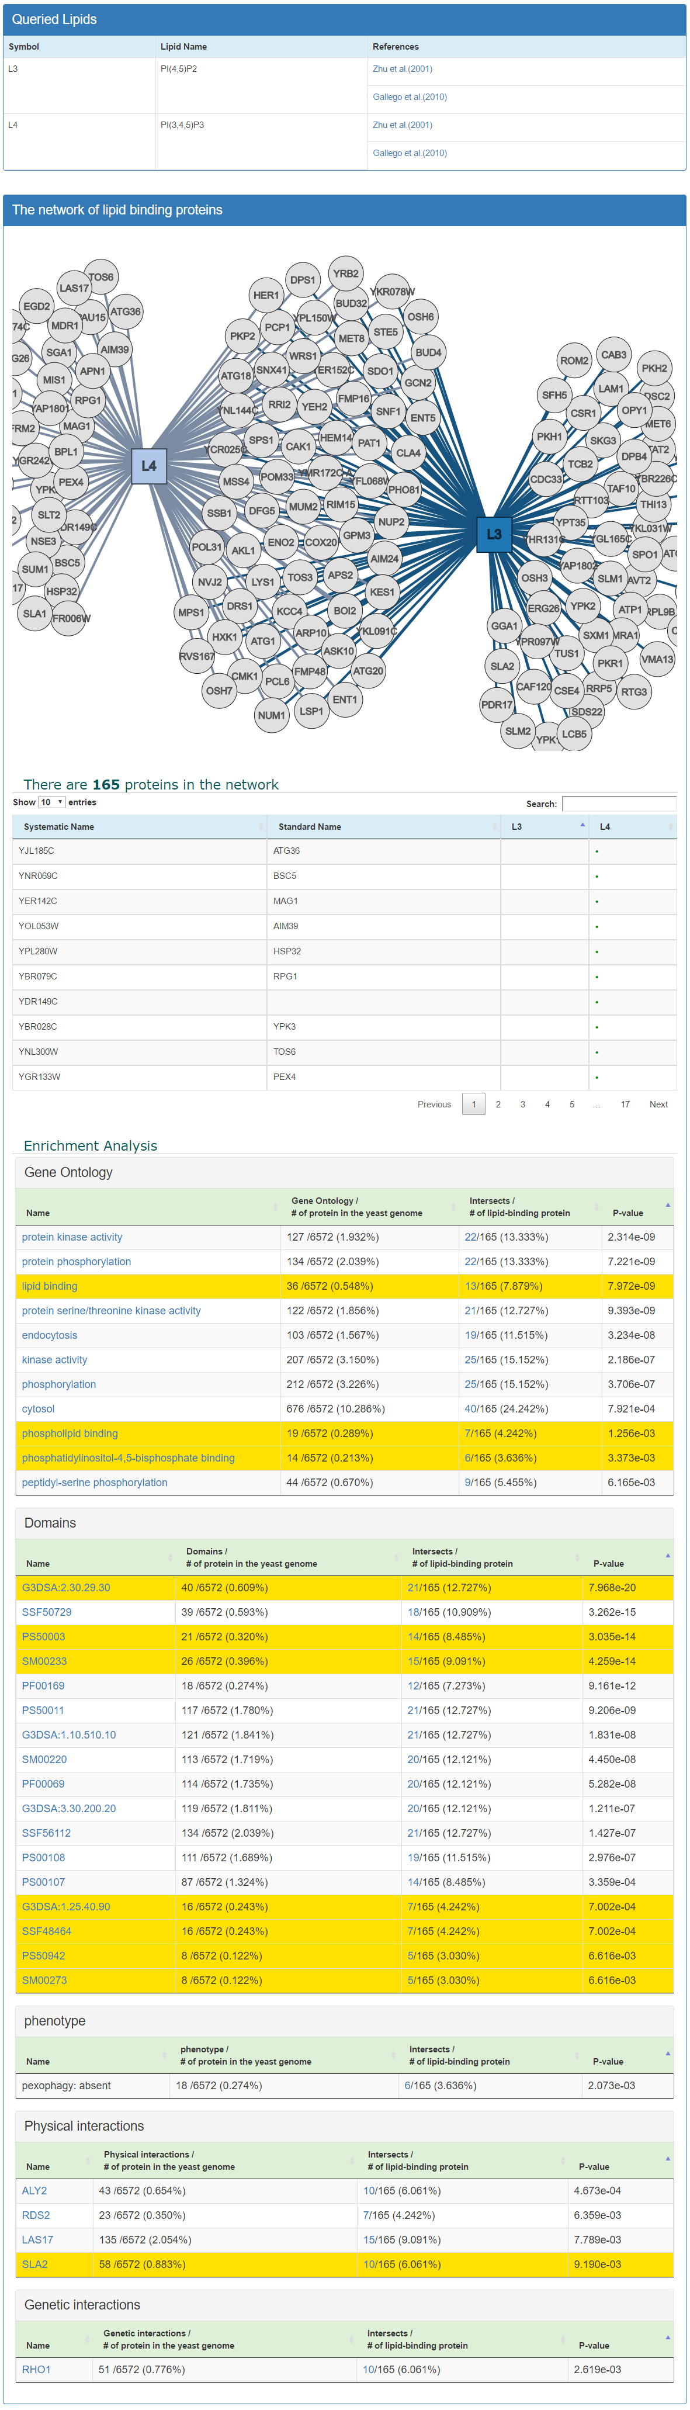Open Gallego et al.(2010) reference for PI(3,4,5)P3
Screen dimensions: 690x2410
coord(410,154)
